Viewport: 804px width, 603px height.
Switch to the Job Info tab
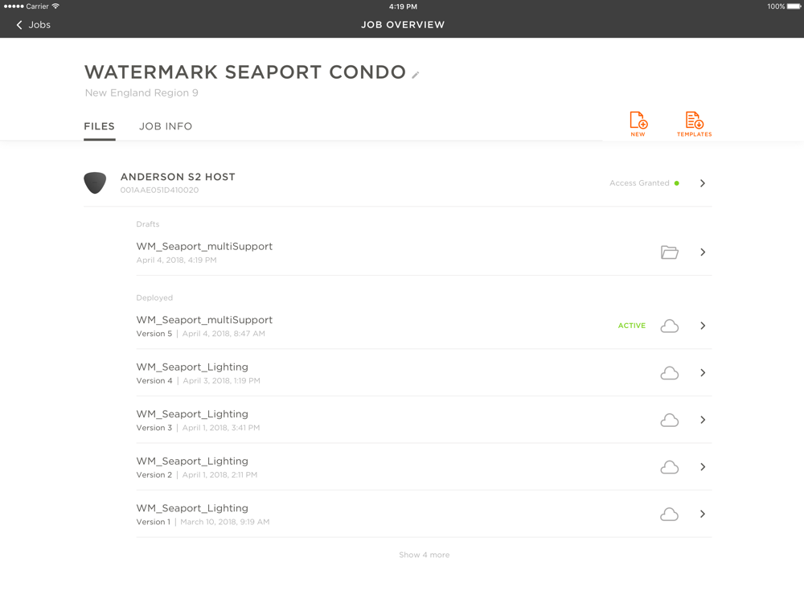(x=166, y=126)
